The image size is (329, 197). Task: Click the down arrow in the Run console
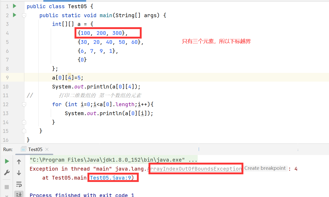[19, 173]
